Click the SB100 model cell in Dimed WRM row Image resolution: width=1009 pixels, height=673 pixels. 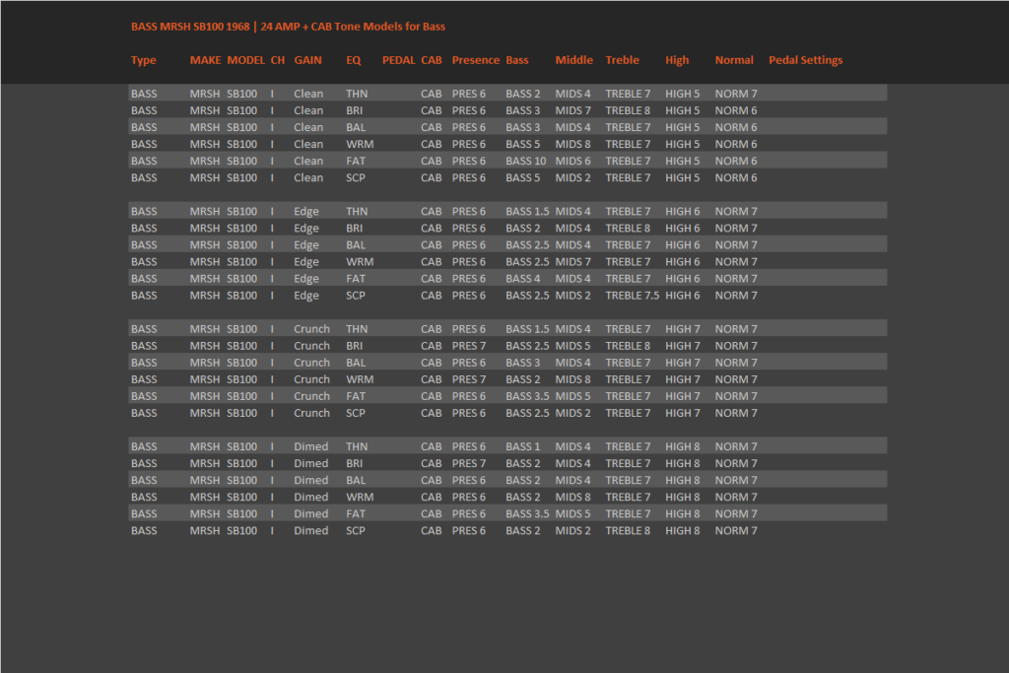[241, 497]
